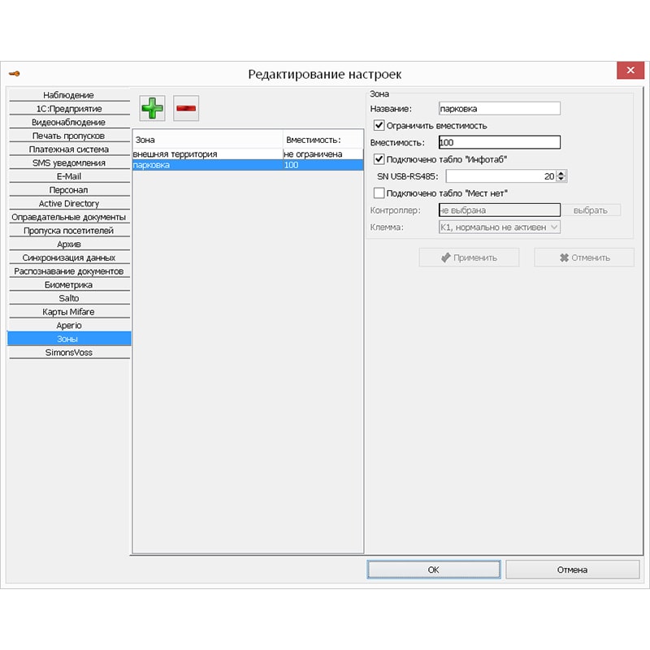Increase SN USB-RS485 value with up arrow
The width and height of the screenshot is (650, 650).
(561, 172)
